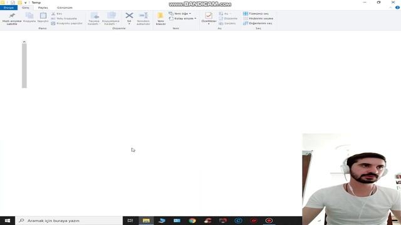
Task: Select the Bandicam red record taskbar icon
Action: (269, 221)
